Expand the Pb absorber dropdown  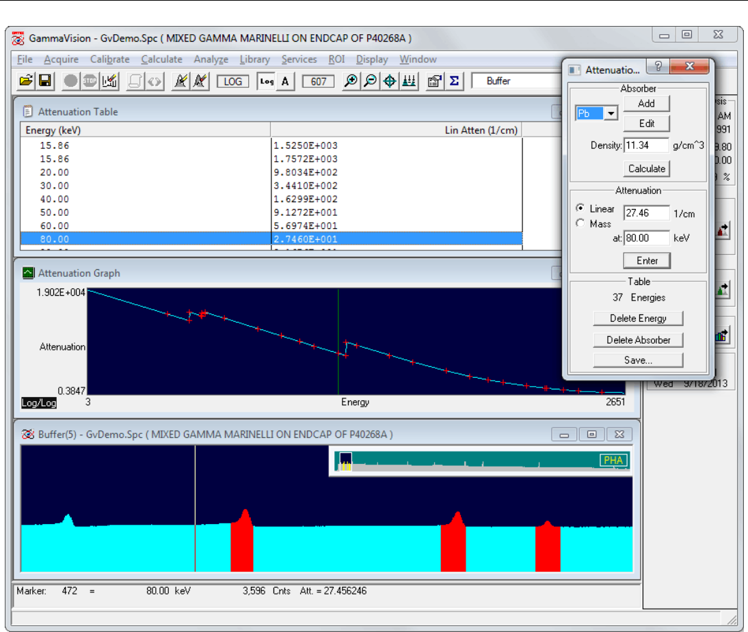(x=611, y=113)
